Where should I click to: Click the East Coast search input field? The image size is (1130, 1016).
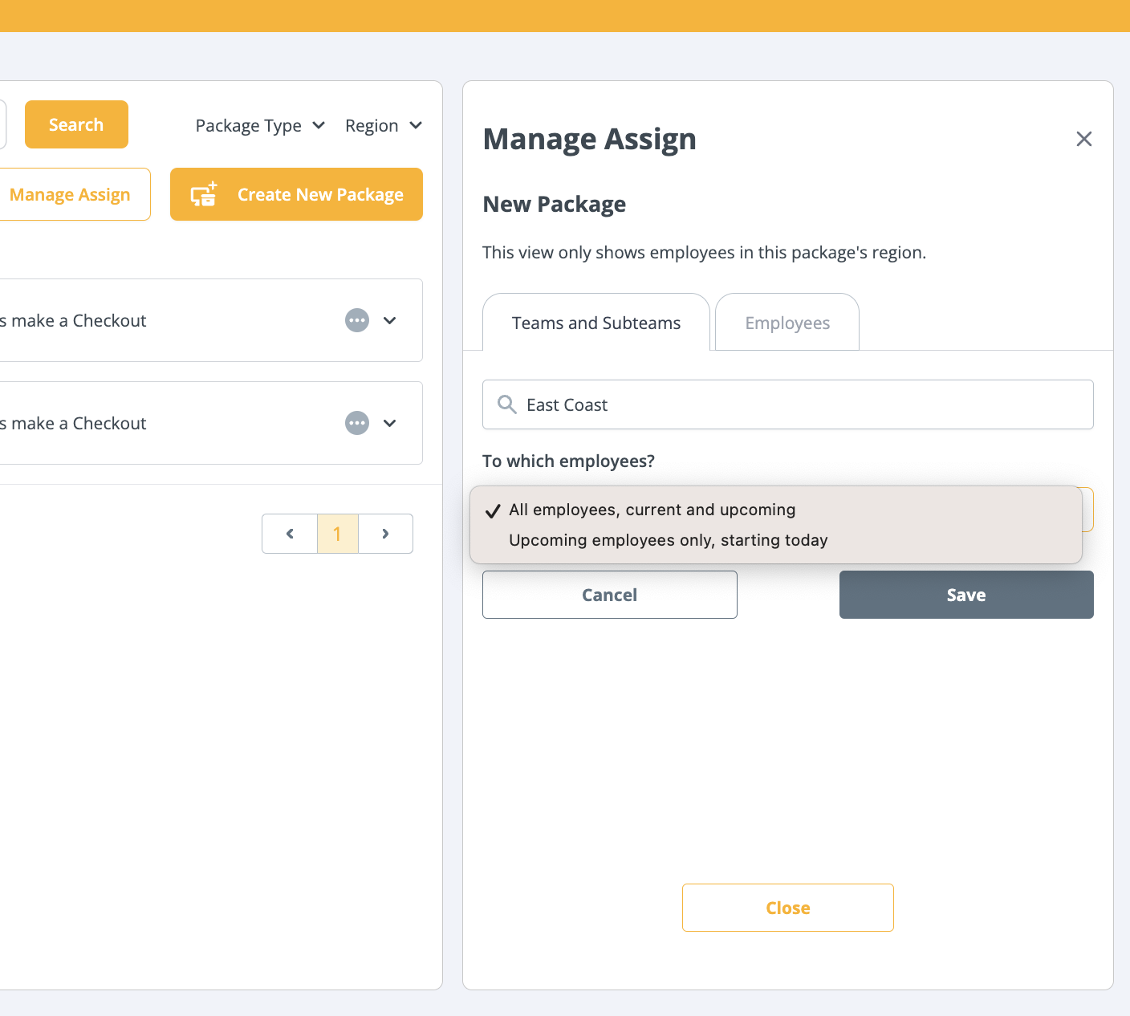click(803, 404)
